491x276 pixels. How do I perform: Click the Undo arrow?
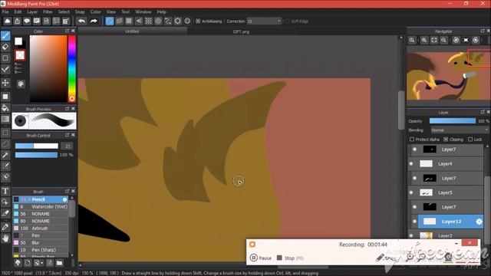coord(82,21)
